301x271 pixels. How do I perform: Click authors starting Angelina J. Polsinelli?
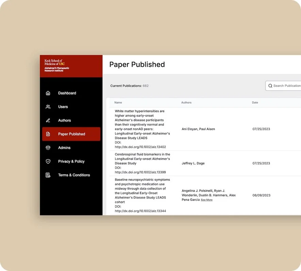coord(208,195)
